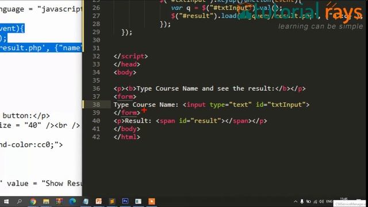Switch to Photoshop in the taskbar
This screenshot has width=368, height=207.
tap(125, 201)
